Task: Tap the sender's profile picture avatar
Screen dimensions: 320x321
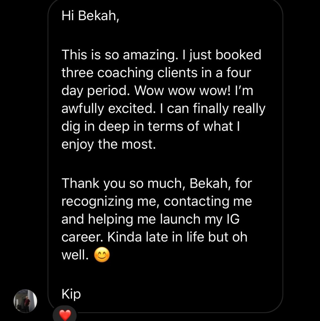Action: [25, 301]
